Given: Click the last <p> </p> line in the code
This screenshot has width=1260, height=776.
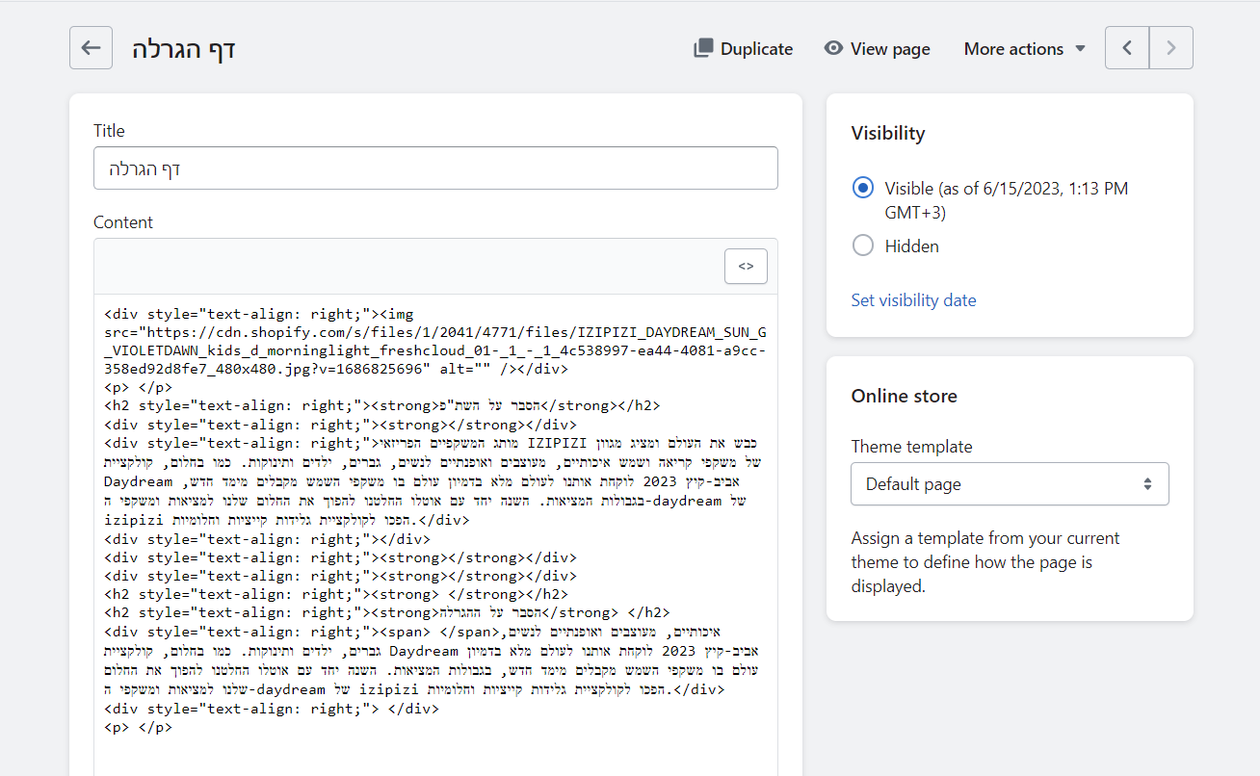Looking at the screenshot, I should click(x=138, y=728).
